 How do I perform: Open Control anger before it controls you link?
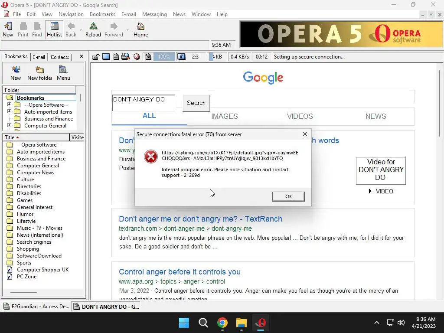click(180, 272)
